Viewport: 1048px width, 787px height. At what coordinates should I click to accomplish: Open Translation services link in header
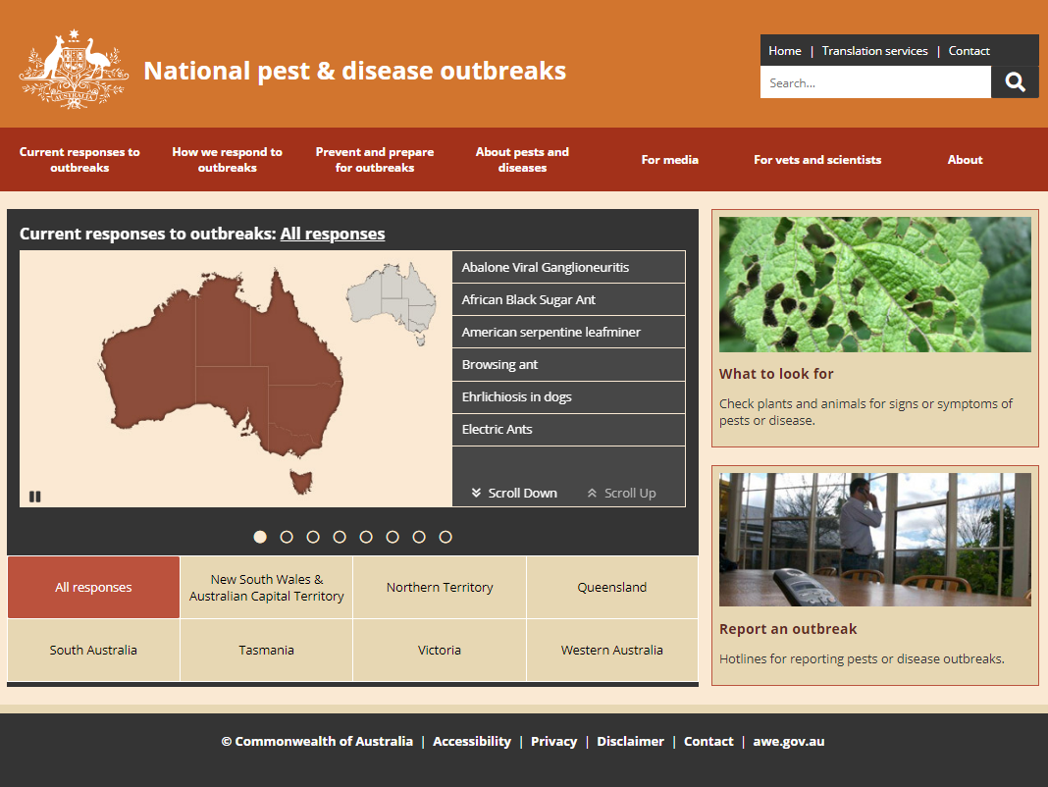[x=874, y=51]
